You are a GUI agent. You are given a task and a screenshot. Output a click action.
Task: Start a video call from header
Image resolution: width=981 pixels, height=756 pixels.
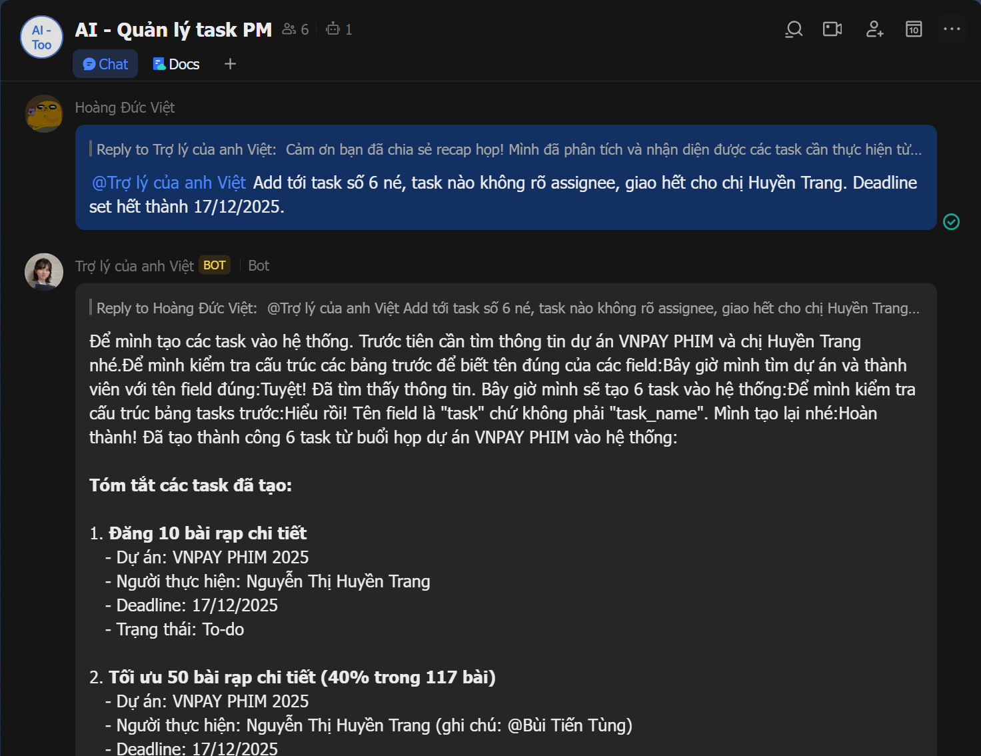tap(832, 29)
